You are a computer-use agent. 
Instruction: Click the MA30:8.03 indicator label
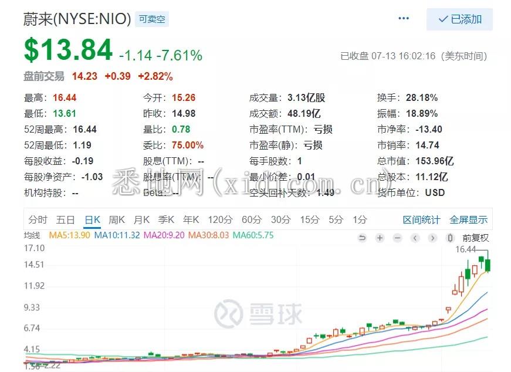coord(209,235)
